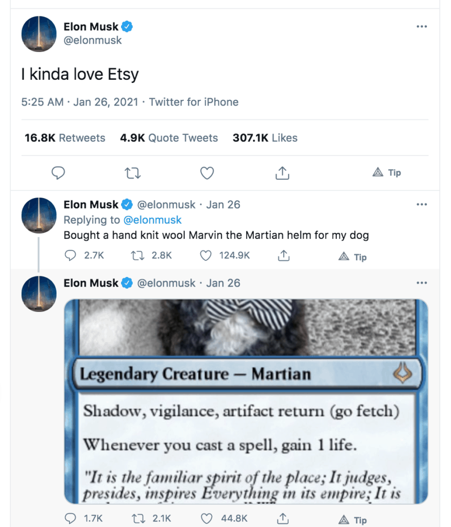451x527 pixels.
Task: Like the 'I kinda love Etsy' tweet
Action: pos(207,173)
